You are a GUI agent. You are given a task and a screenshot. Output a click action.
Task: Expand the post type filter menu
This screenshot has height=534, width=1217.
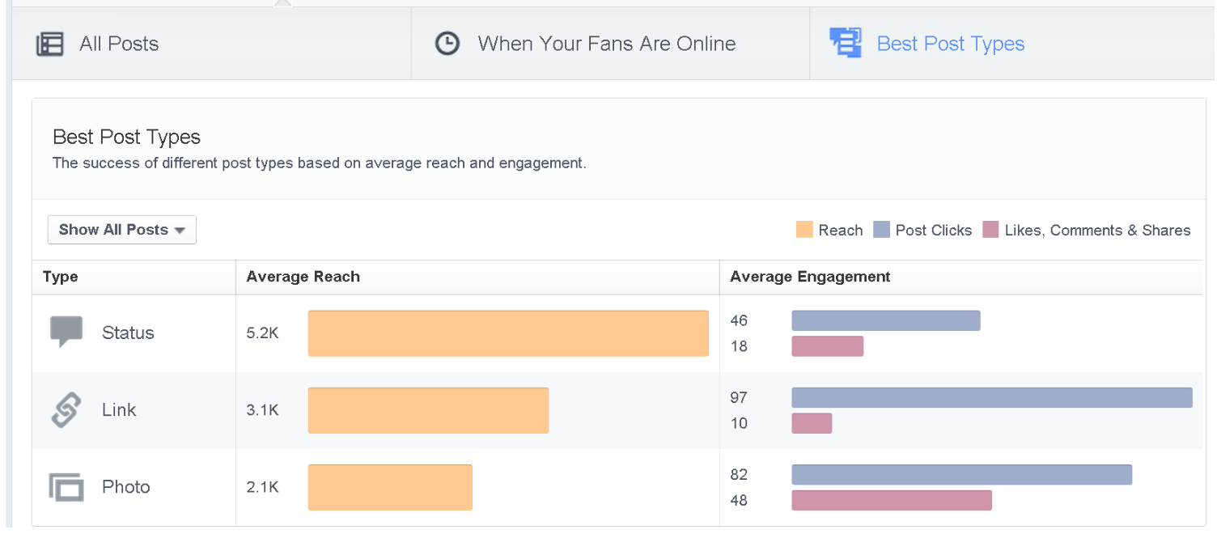[121, 230]
